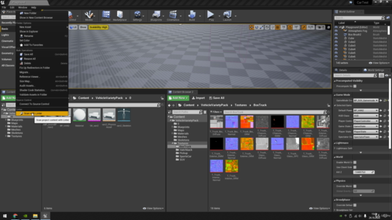Toggle visibility of Cube4 actor
The height and width of the screenshot is (220, 392).
coord(336,49)
